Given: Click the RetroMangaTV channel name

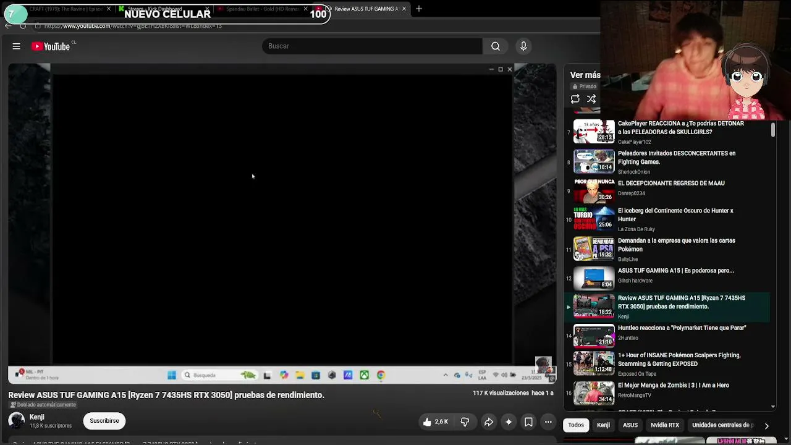Looking at the screenshot, I should tap(635, 396).
